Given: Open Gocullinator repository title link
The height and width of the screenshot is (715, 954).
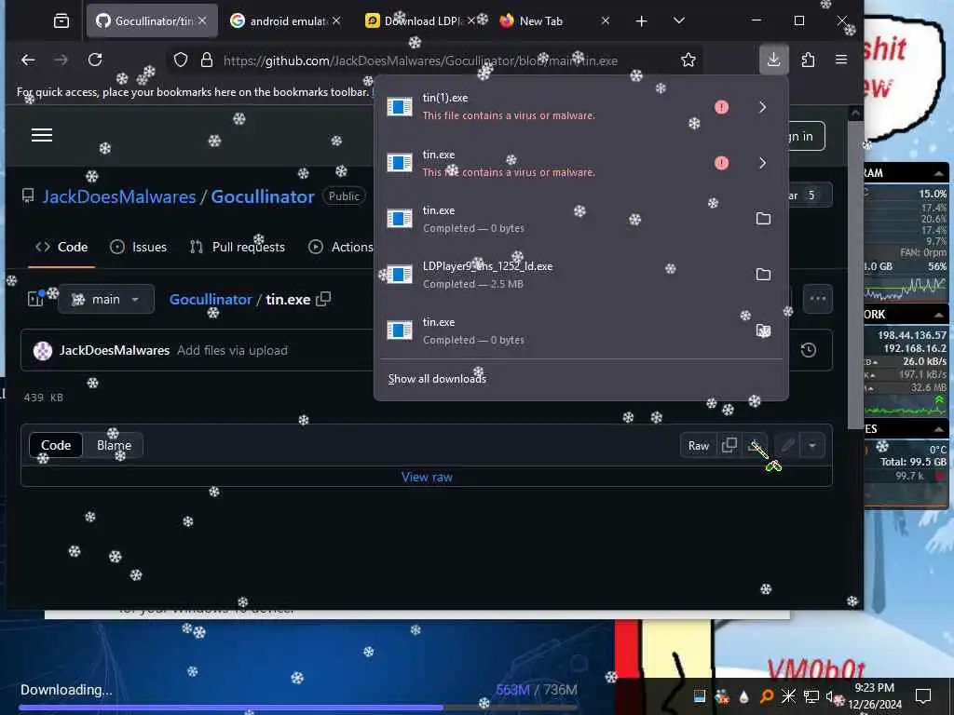Looking at the screenshot, I should coord(262,196).
